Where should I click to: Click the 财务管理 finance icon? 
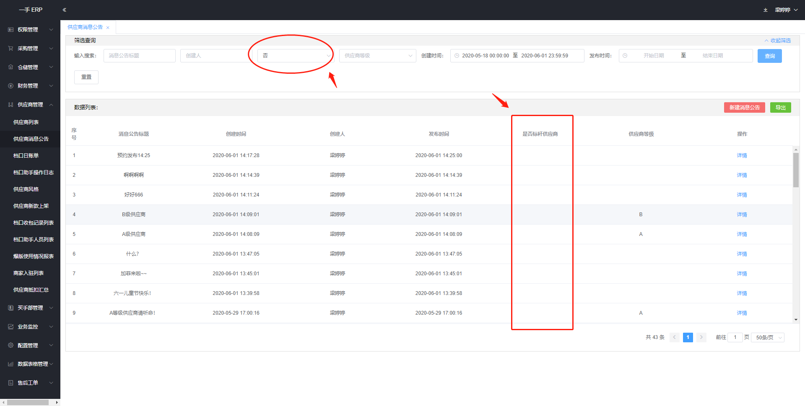click(x=11, y=86)
